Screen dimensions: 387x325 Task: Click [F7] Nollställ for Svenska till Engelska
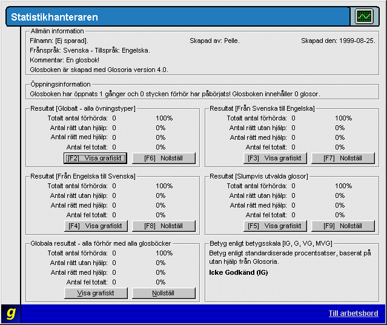[343, 158]
